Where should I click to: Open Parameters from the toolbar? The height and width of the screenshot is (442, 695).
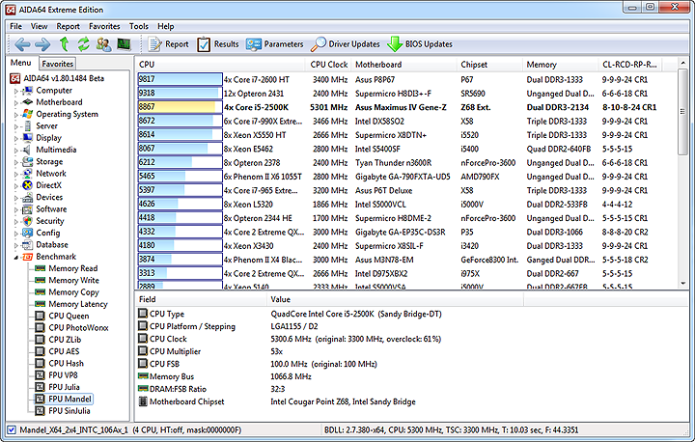click(x=275, y=44)
